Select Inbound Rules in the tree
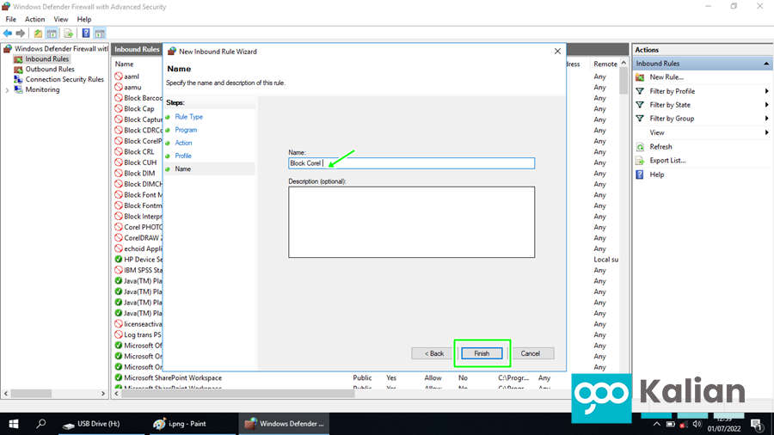Screen dimensions: 774x435 coord(47,59)
